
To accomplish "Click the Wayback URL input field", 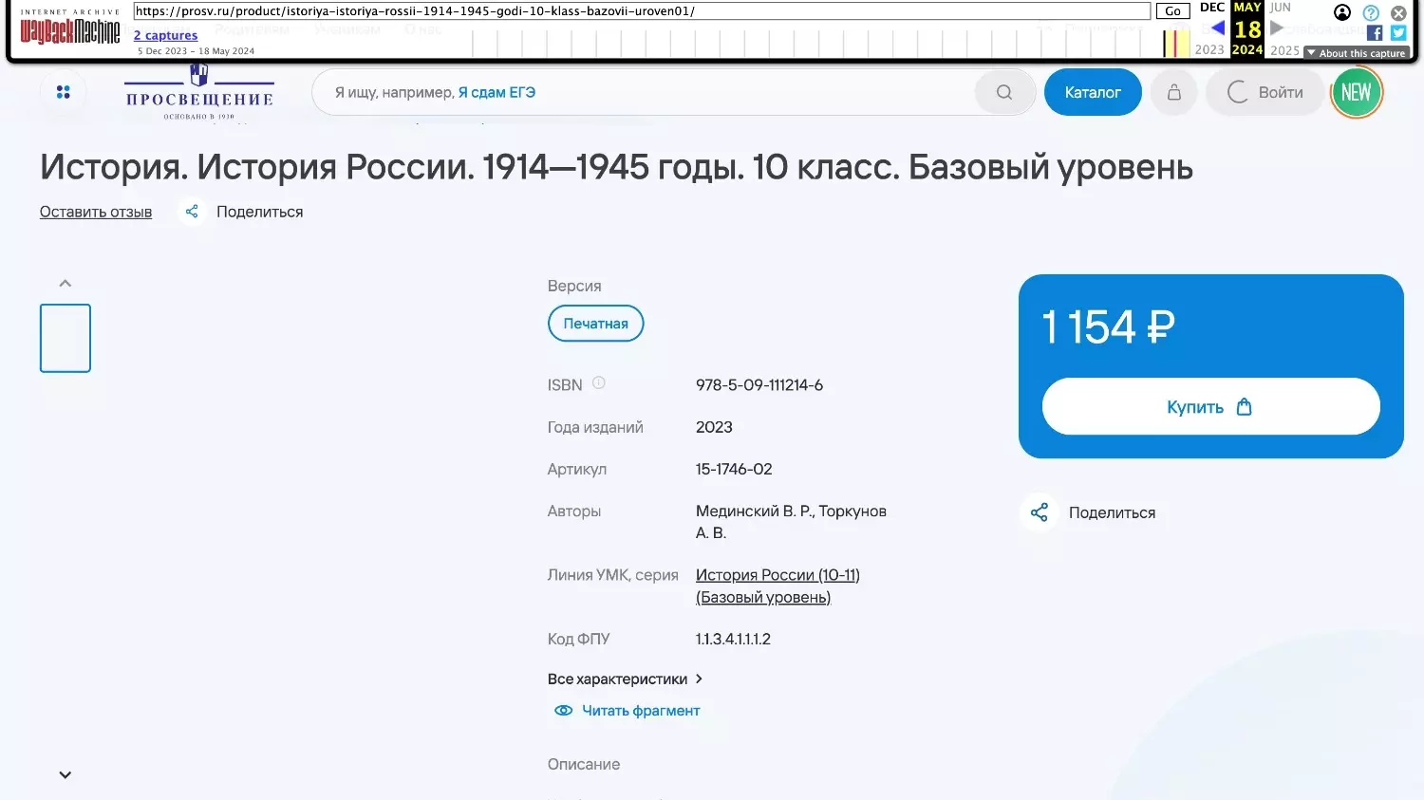I will (x=642, y=11).
